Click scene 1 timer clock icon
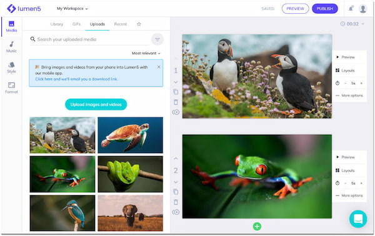 click(x=337, y=83)
